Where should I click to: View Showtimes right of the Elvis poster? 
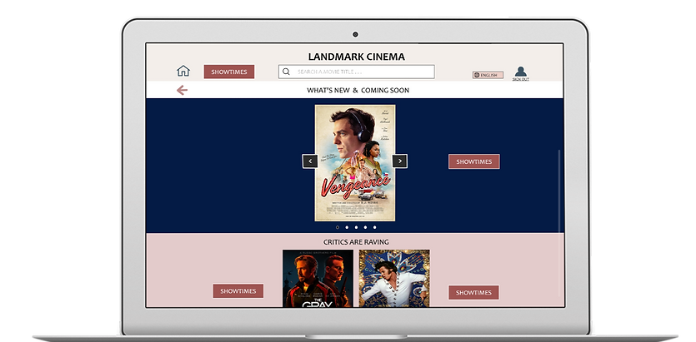point(473,292)
